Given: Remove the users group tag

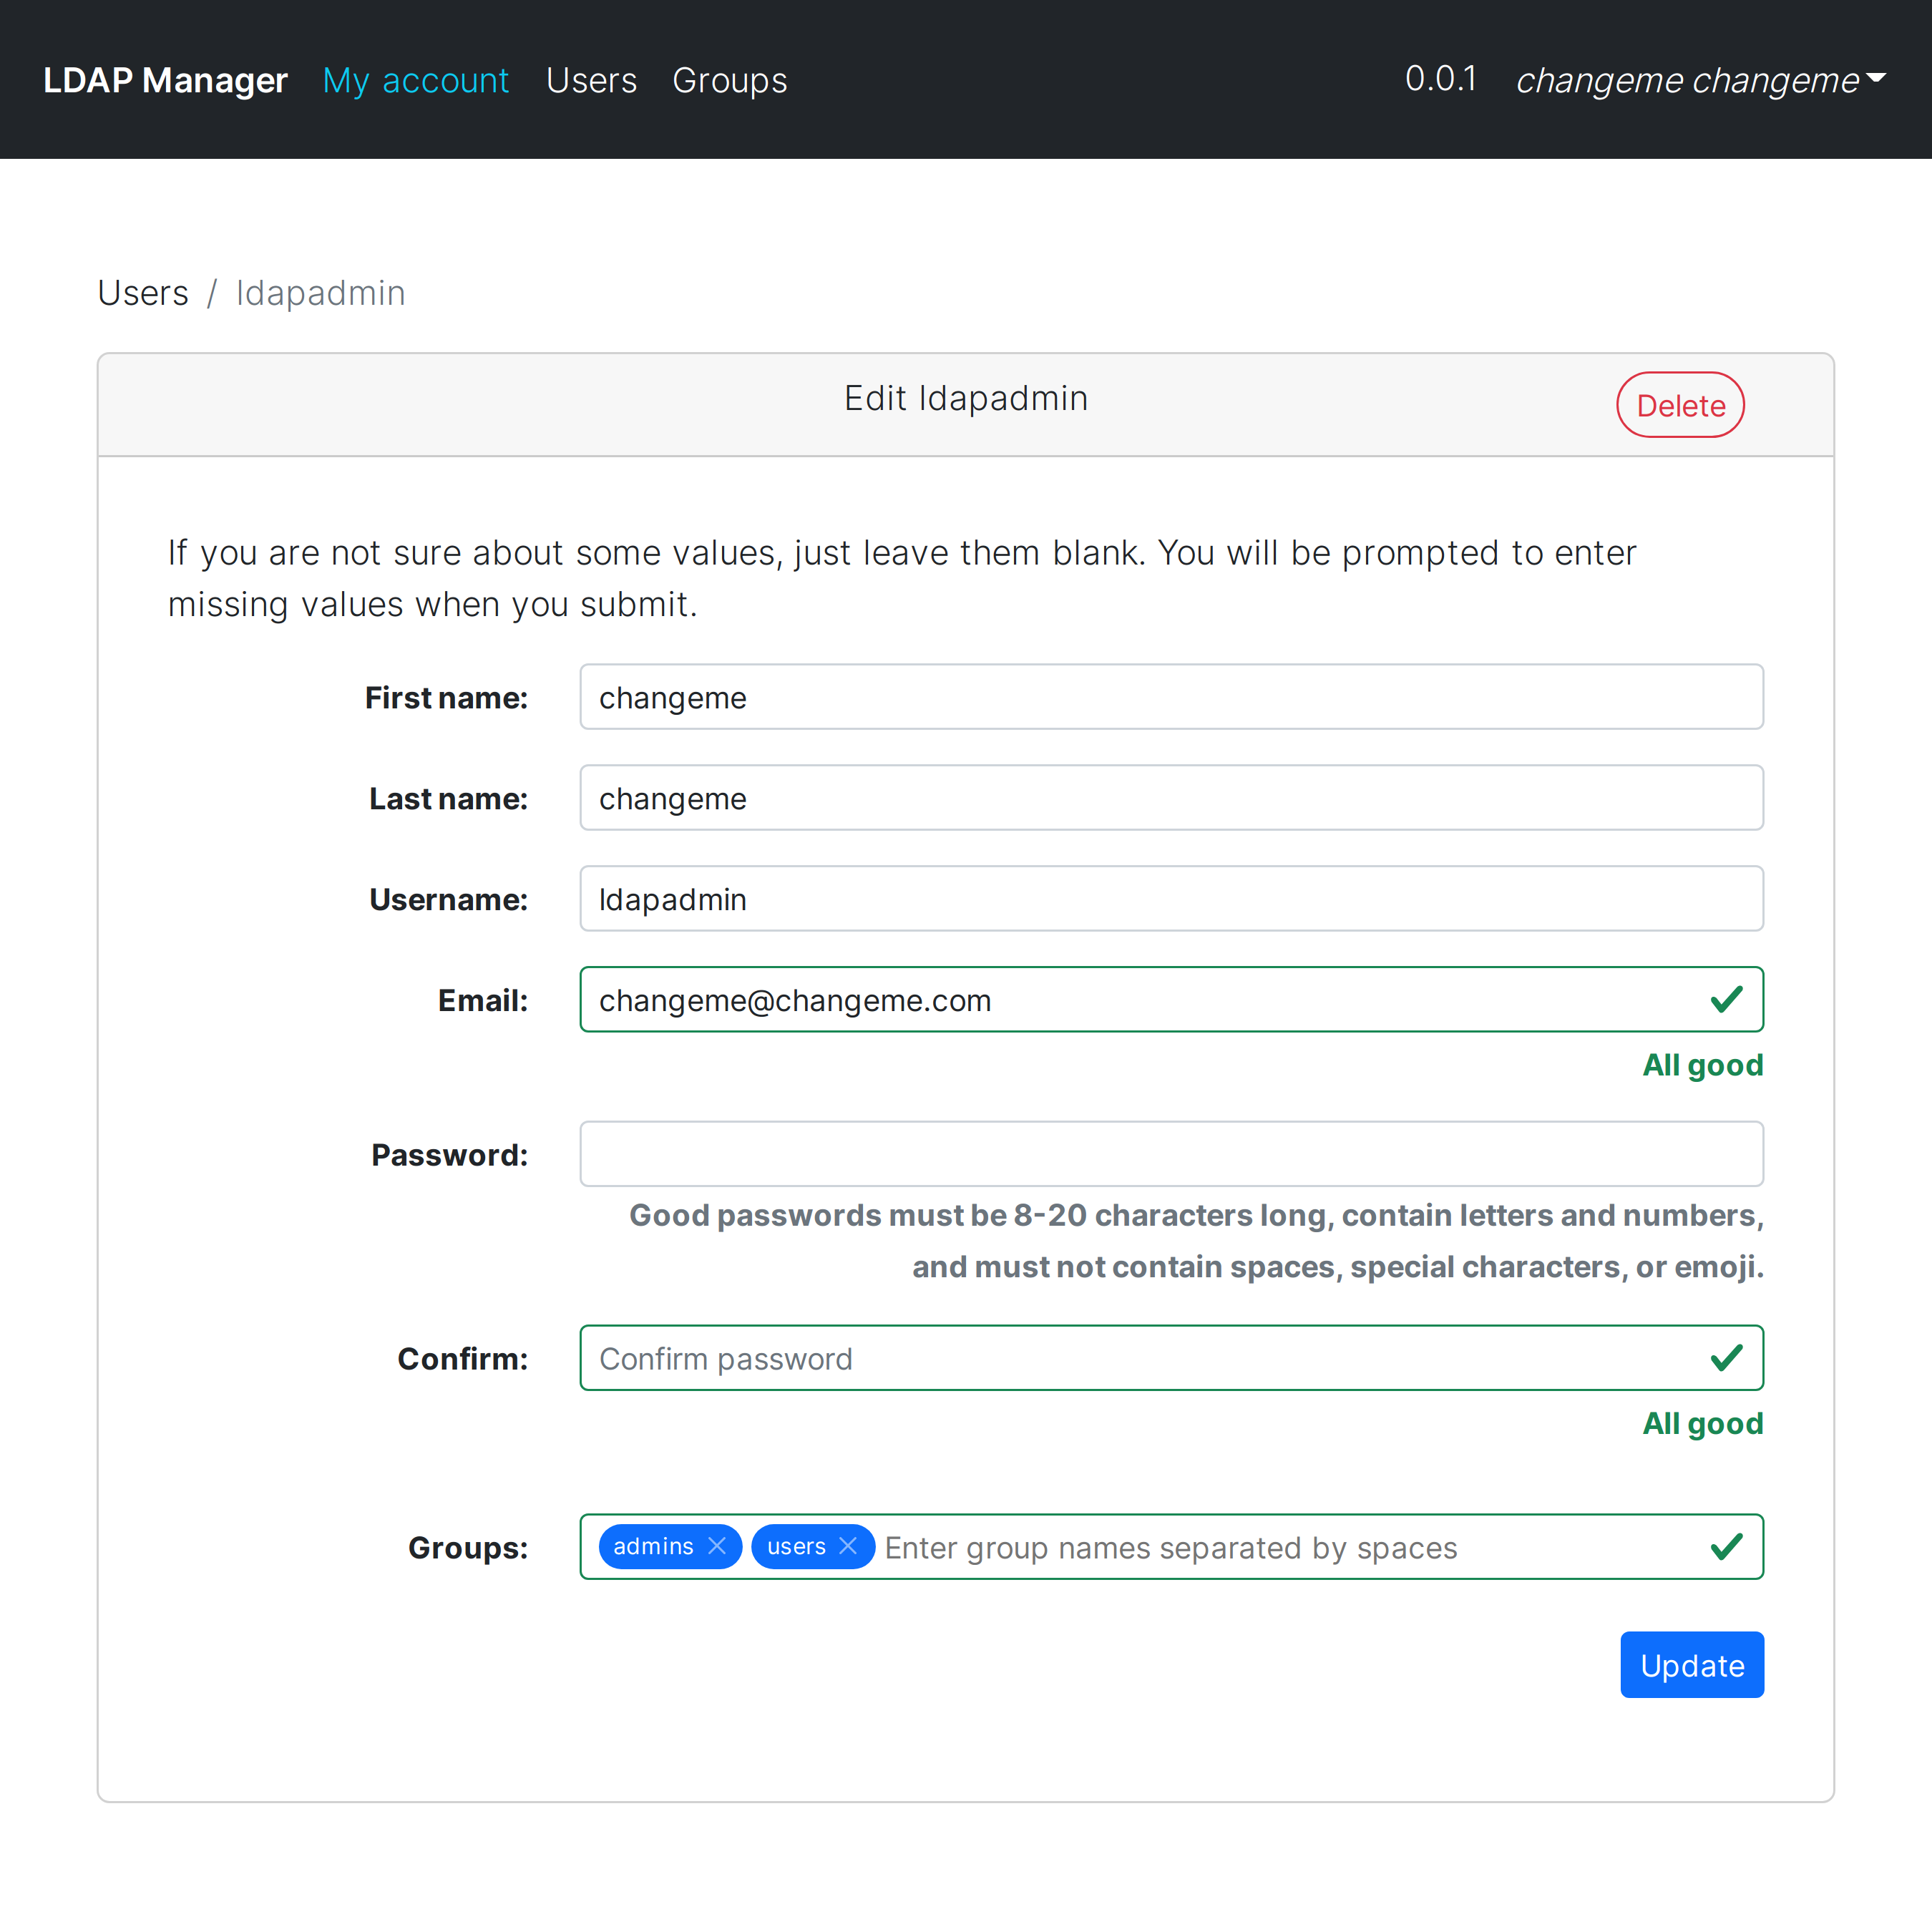Looking at the screenshot, I should coord(848,1546).
